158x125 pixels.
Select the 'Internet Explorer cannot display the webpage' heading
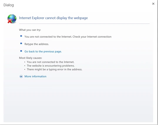point(53,18)
